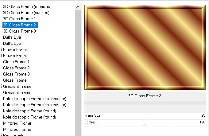The height and width of the screenshot is (136, 209).
Task: Click the grip icon beside upper Flower Frame
Action: 2,49
